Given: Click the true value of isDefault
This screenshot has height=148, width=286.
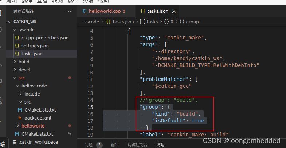Looking at the screenshot, I should [x=198, y=121].
